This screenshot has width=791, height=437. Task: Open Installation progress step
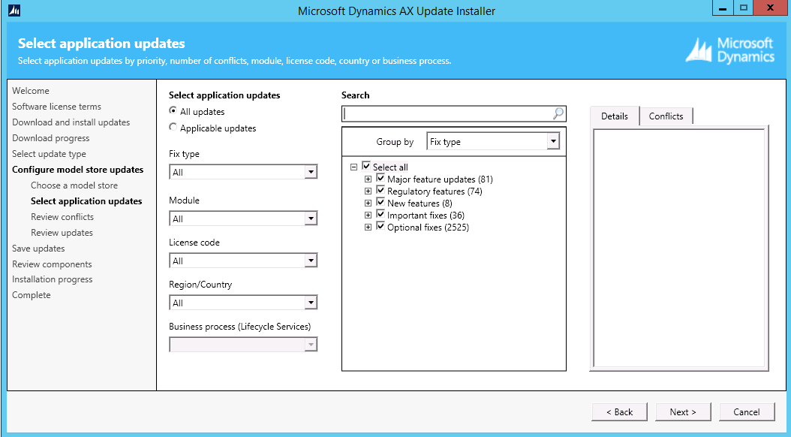[53, 279]
